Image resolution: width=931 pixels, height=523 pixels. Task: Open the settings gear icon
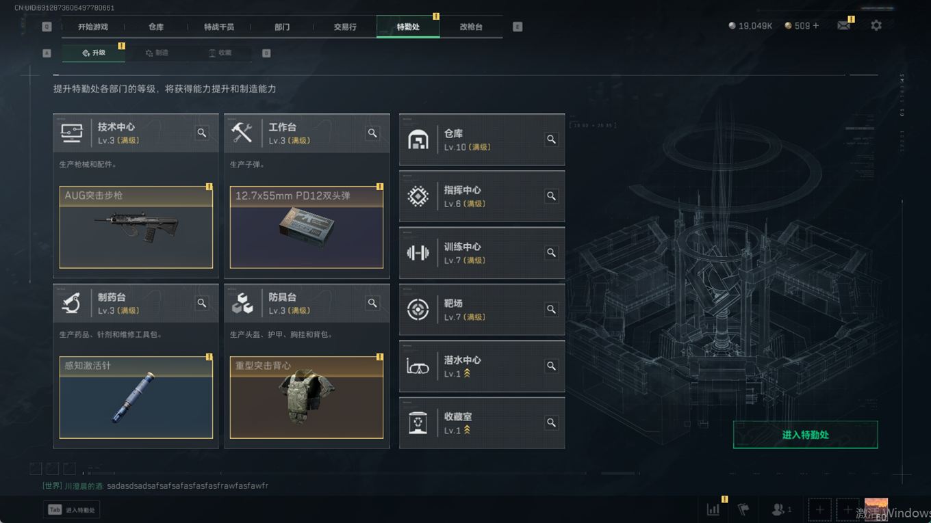pos(876,25)
